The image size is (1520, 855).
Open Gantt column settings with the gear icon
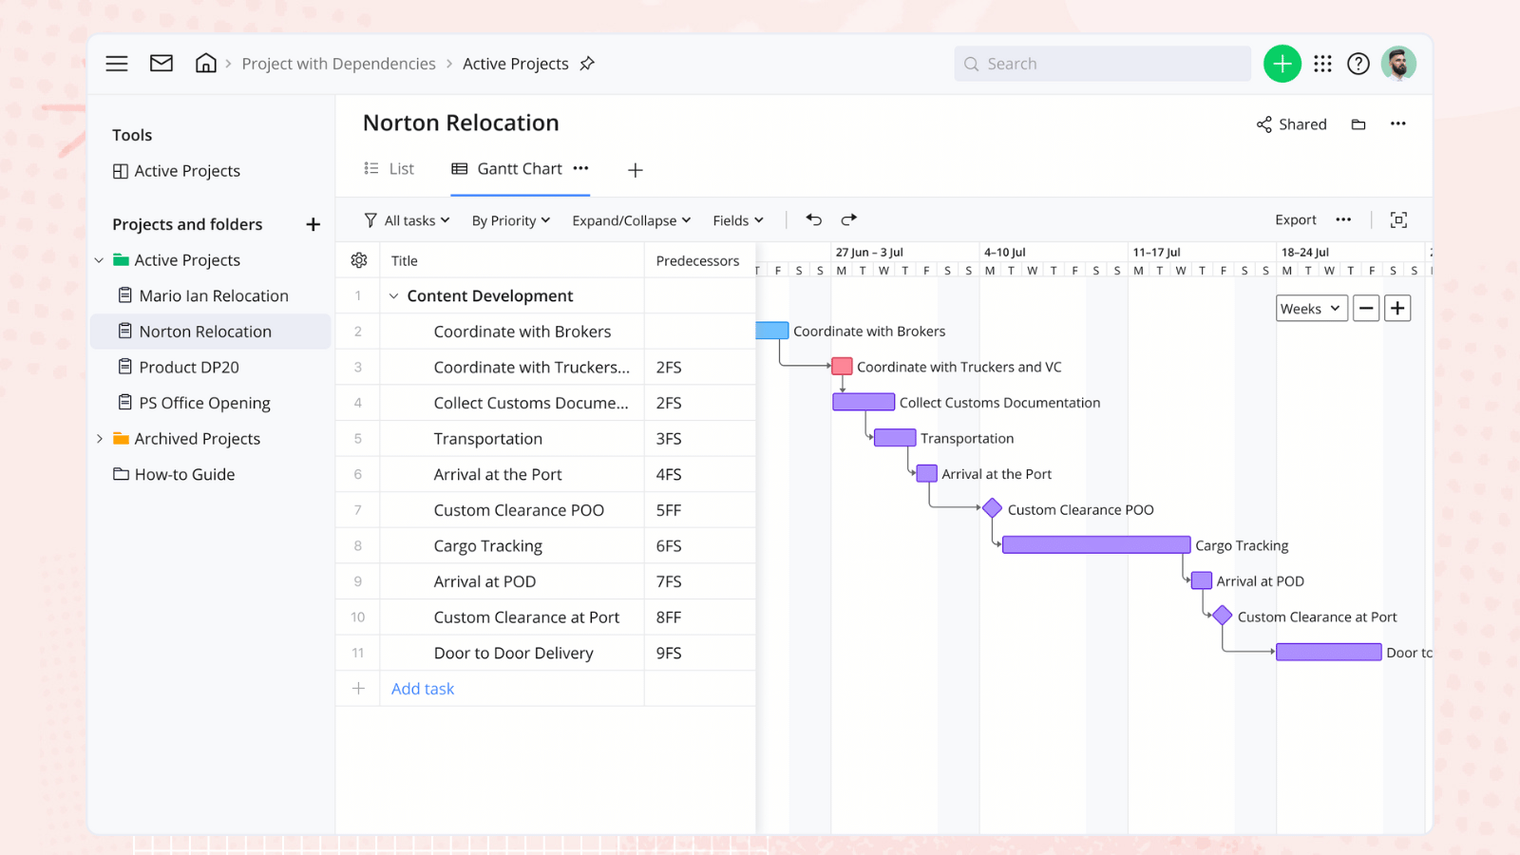click(x=358, y=259)
